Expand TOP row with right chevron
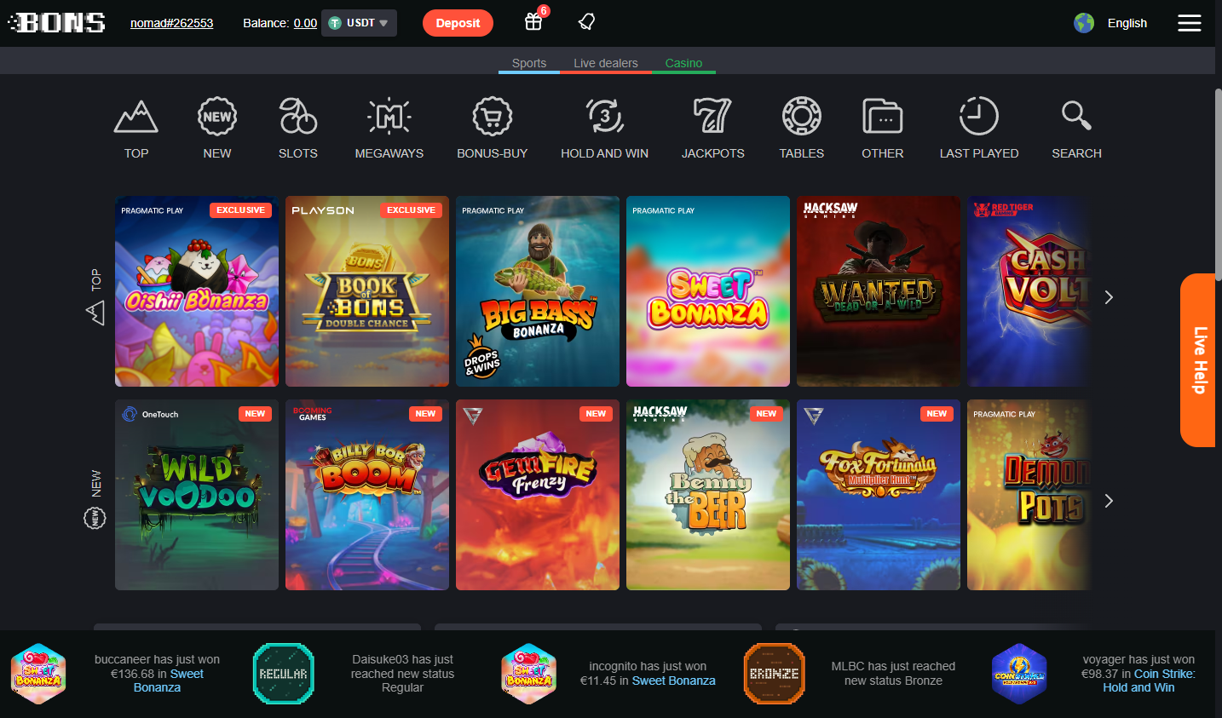 click(1109, 297)
